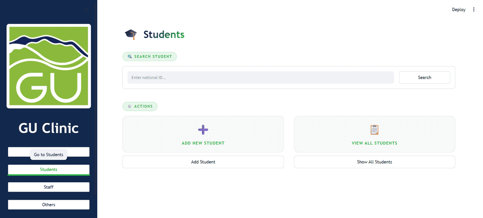Select the Students sidebar item
This screenshot has height=218, width=483.
[49, 170]
